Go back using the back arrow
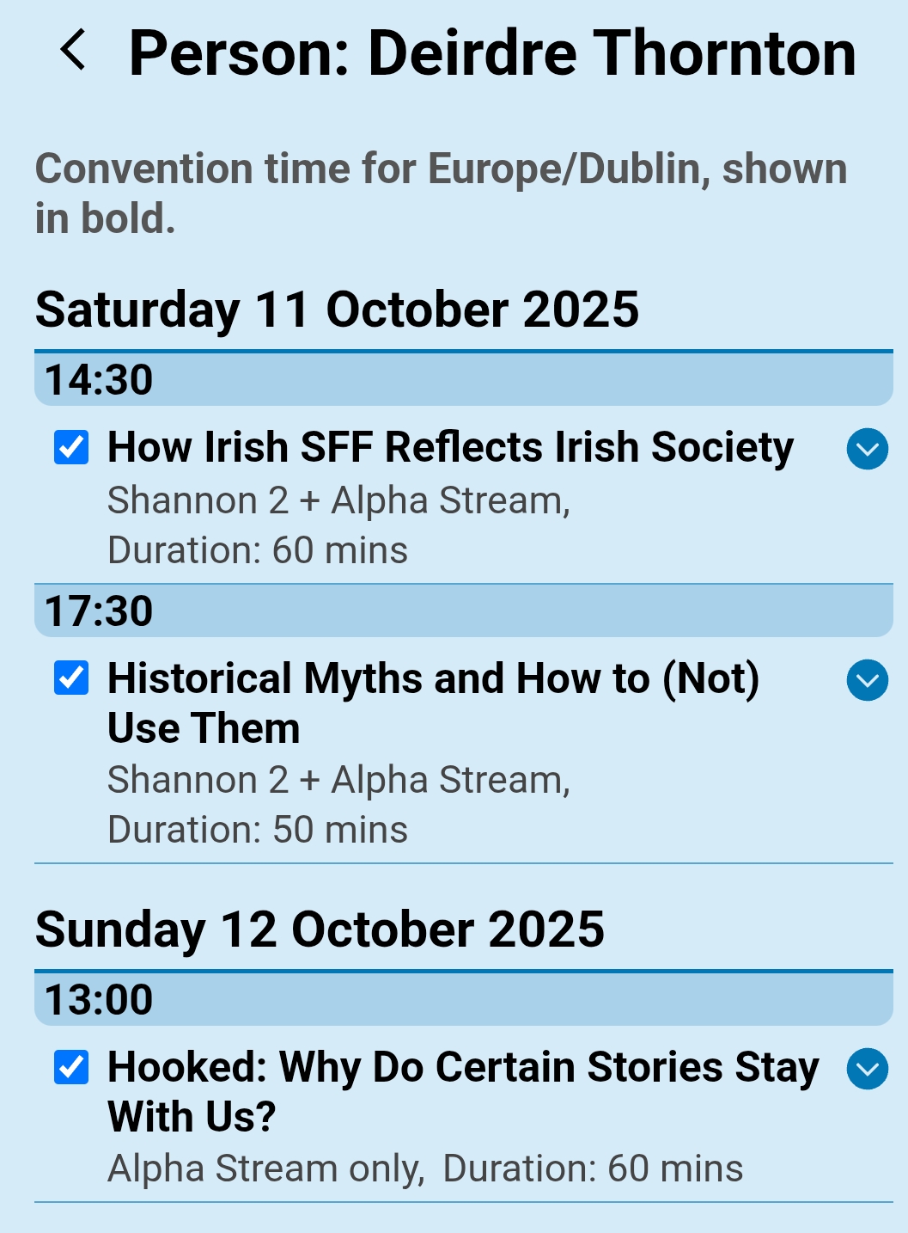 pyautogui.click(x=74, y=50)
